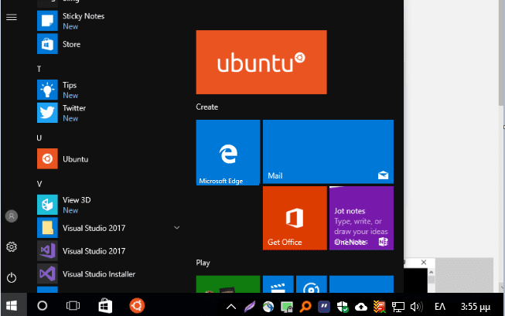Screen dimensions: 505x316
Task: Click the feather tray icon
Action: coord(250,307)
